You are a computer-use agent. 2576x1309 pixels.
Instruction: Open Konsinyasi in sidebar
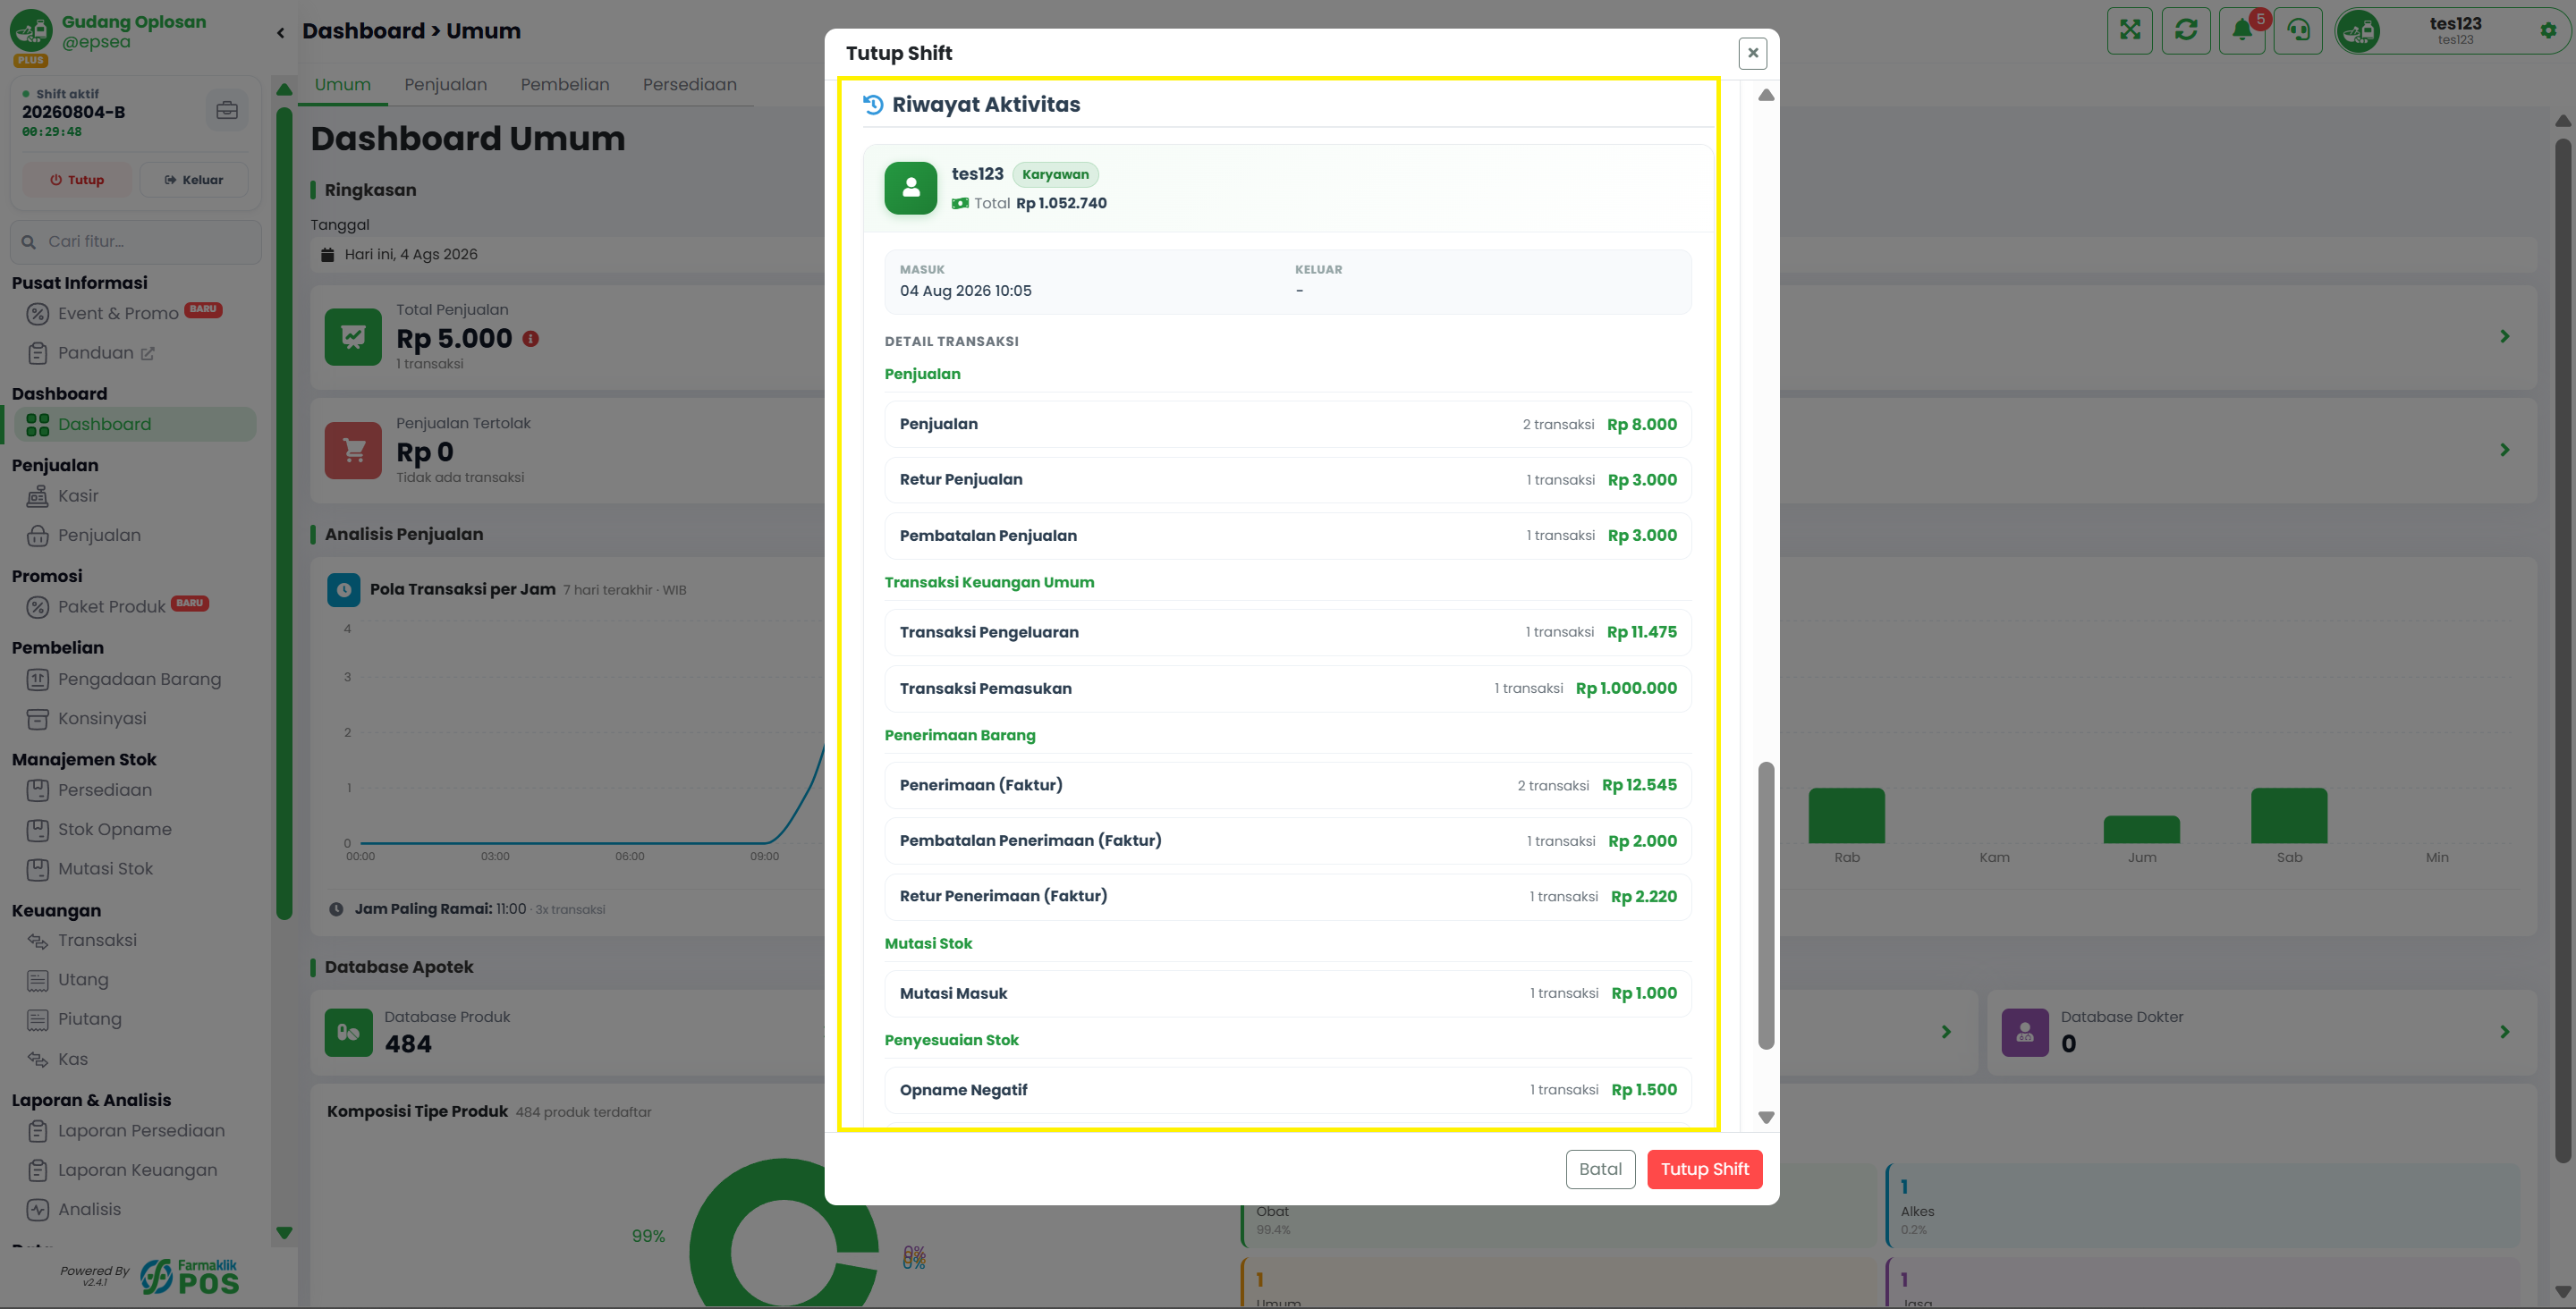(102, 718)
